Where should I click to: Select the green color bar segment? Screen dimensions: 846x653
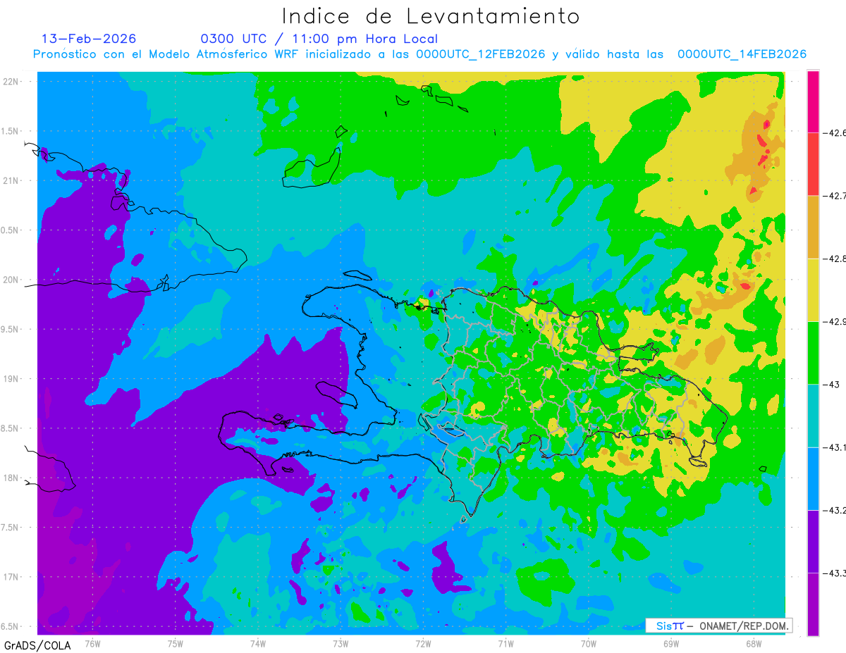point(813,352)
